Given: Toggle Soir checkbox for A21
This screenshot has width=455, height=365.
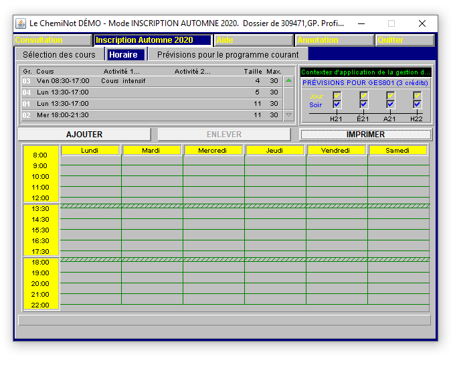Looking at the screenshot, I should pyautogui.click(x=390, y=104).
